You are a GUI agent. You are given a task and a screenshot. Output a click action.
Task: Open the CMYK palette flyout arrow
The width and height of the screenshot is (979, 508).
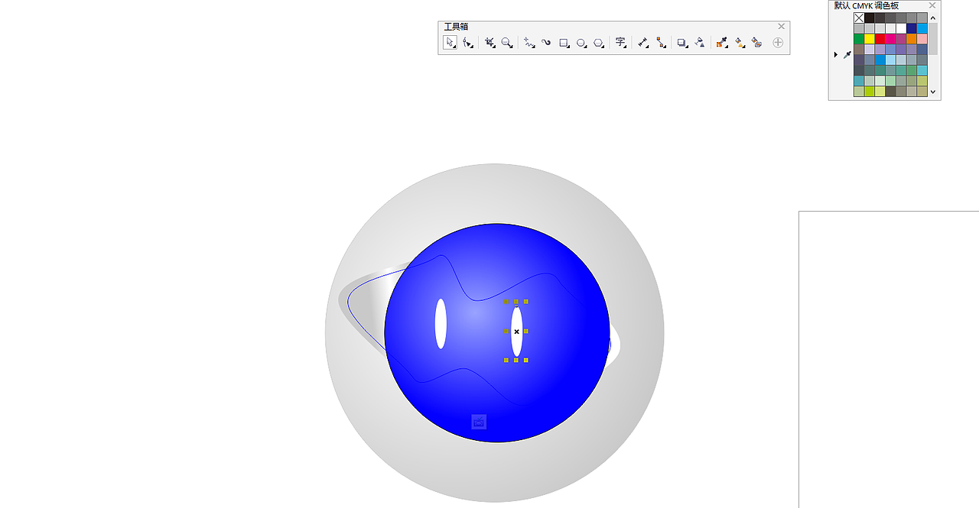tap(835, 54)
